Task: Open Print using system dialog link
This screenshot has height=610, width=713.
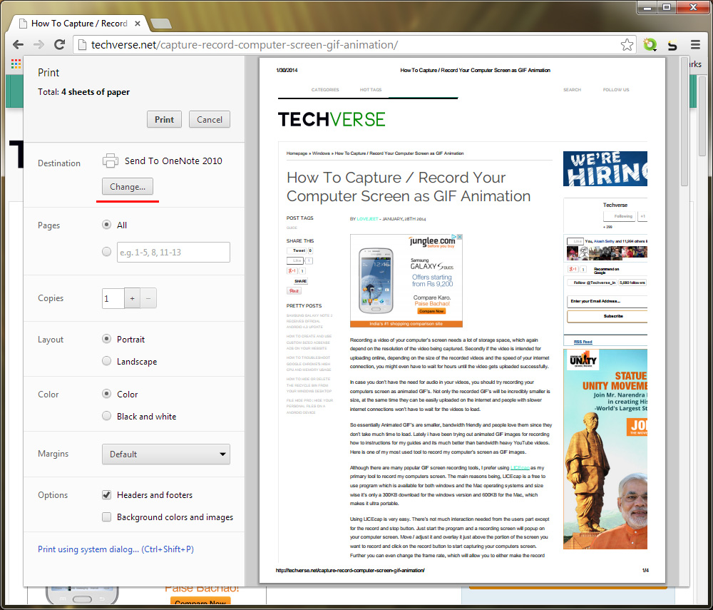Action: [x=116, y=549]
